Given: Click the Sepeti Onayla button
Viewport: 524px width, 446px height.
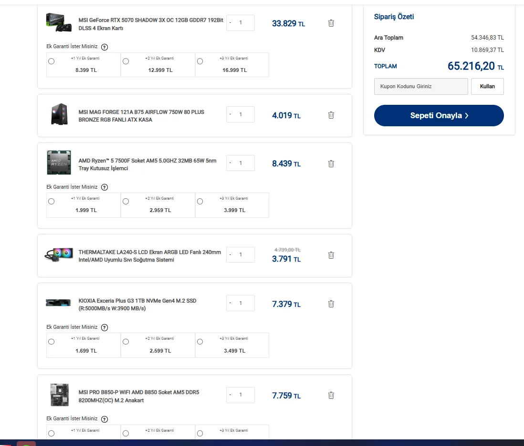Looking at the screenshot, I should [439, 115].
